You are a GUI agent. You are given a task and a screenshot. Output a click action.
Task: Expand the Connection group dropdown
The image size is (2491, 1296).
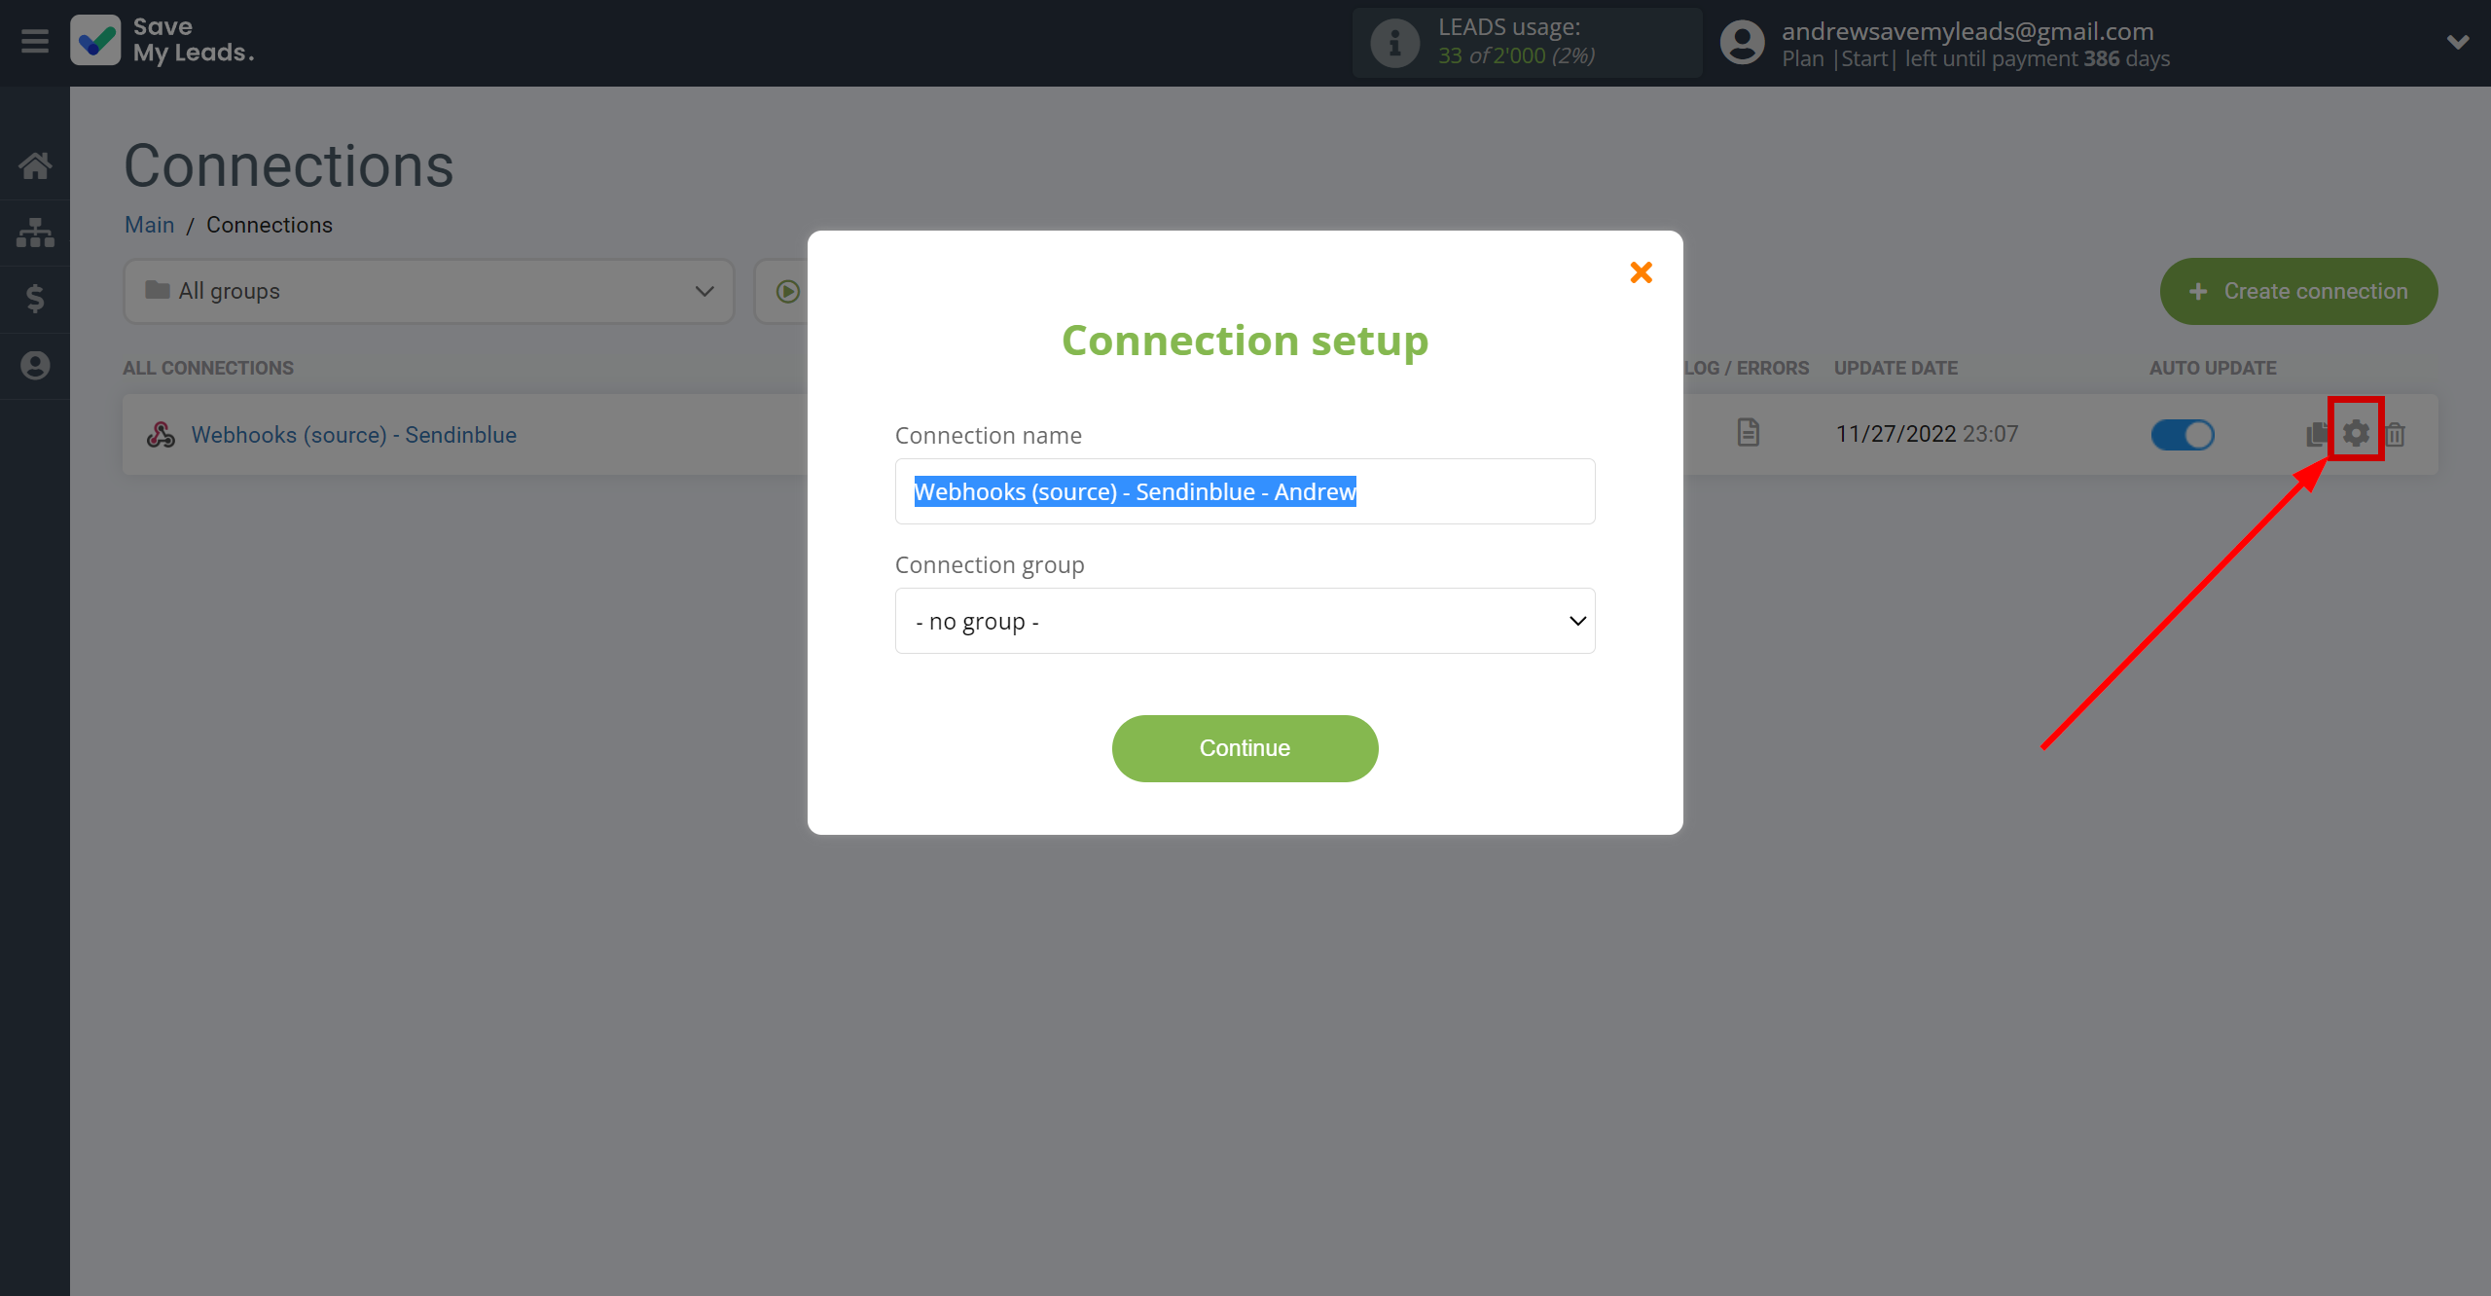(1244, 621)
